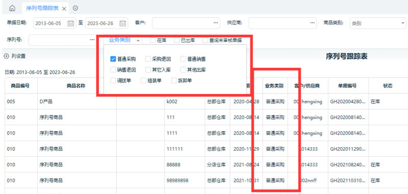Check the 其它入库 option

[148, 70]
